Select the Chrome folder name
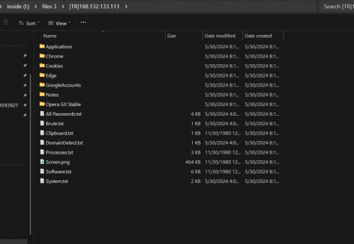Image resolution: width=354 pixels, height=244 pixels. pos(55,56)
